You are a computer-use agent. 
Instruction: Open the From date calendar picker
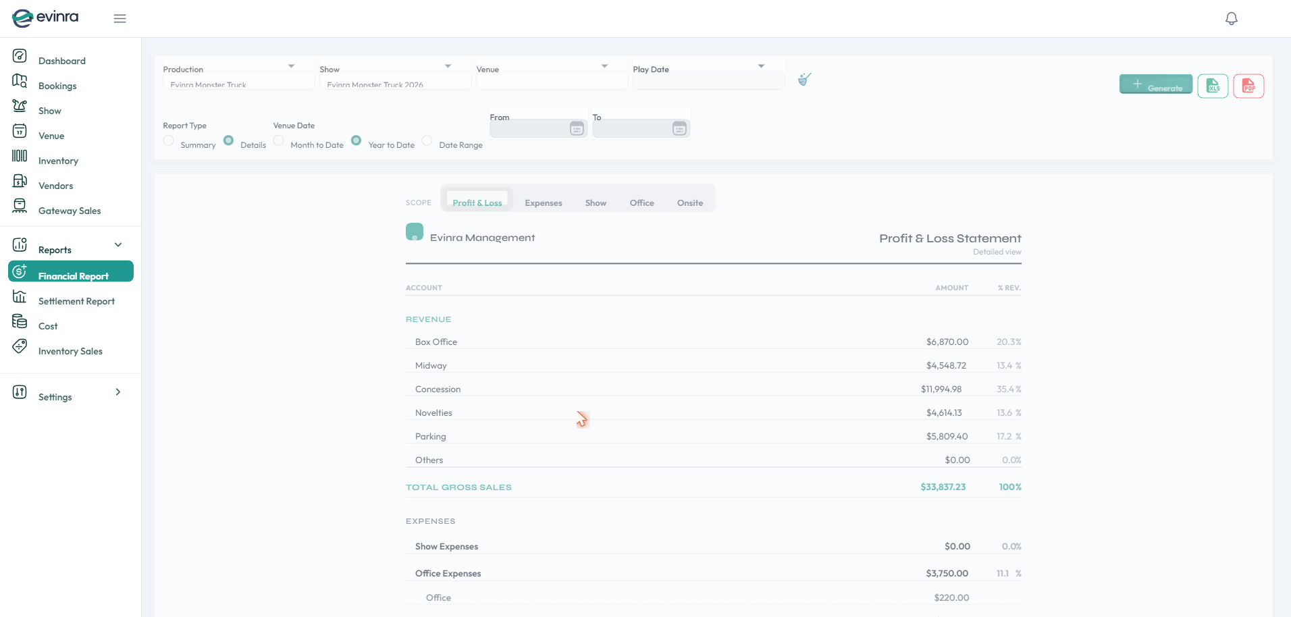[x=577, y=128]
